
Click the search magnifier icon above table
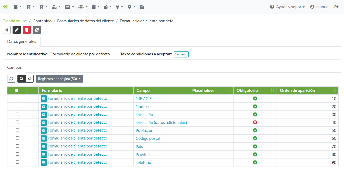coord(22,79)
